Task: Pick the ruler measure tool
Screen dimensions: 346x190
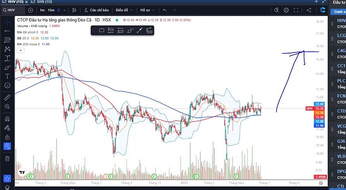Action: coord(8,97)
